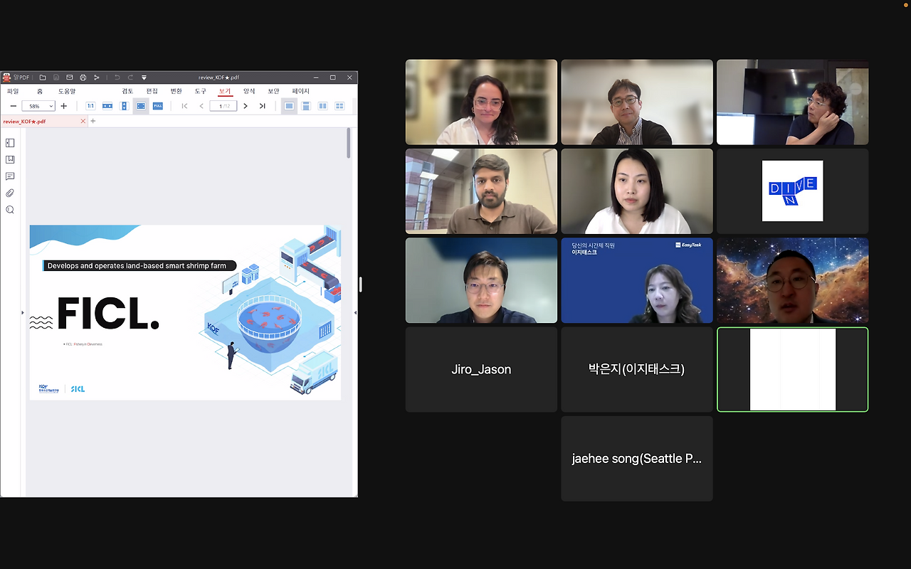Click the divider handle between PDF and gallery

pos(360,284)
